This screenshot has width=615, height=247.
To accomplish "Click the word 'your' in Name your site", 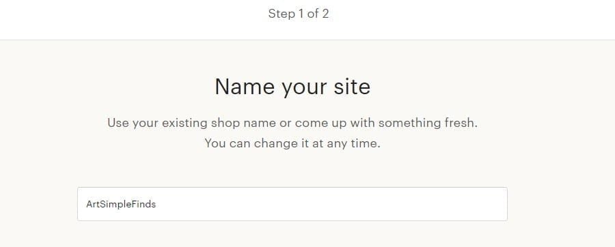I will coord(304,88).
